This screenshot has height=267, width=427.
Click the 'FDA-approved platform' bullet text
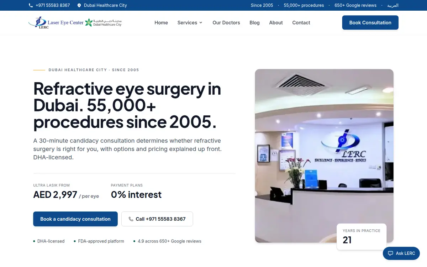point(101,241)
